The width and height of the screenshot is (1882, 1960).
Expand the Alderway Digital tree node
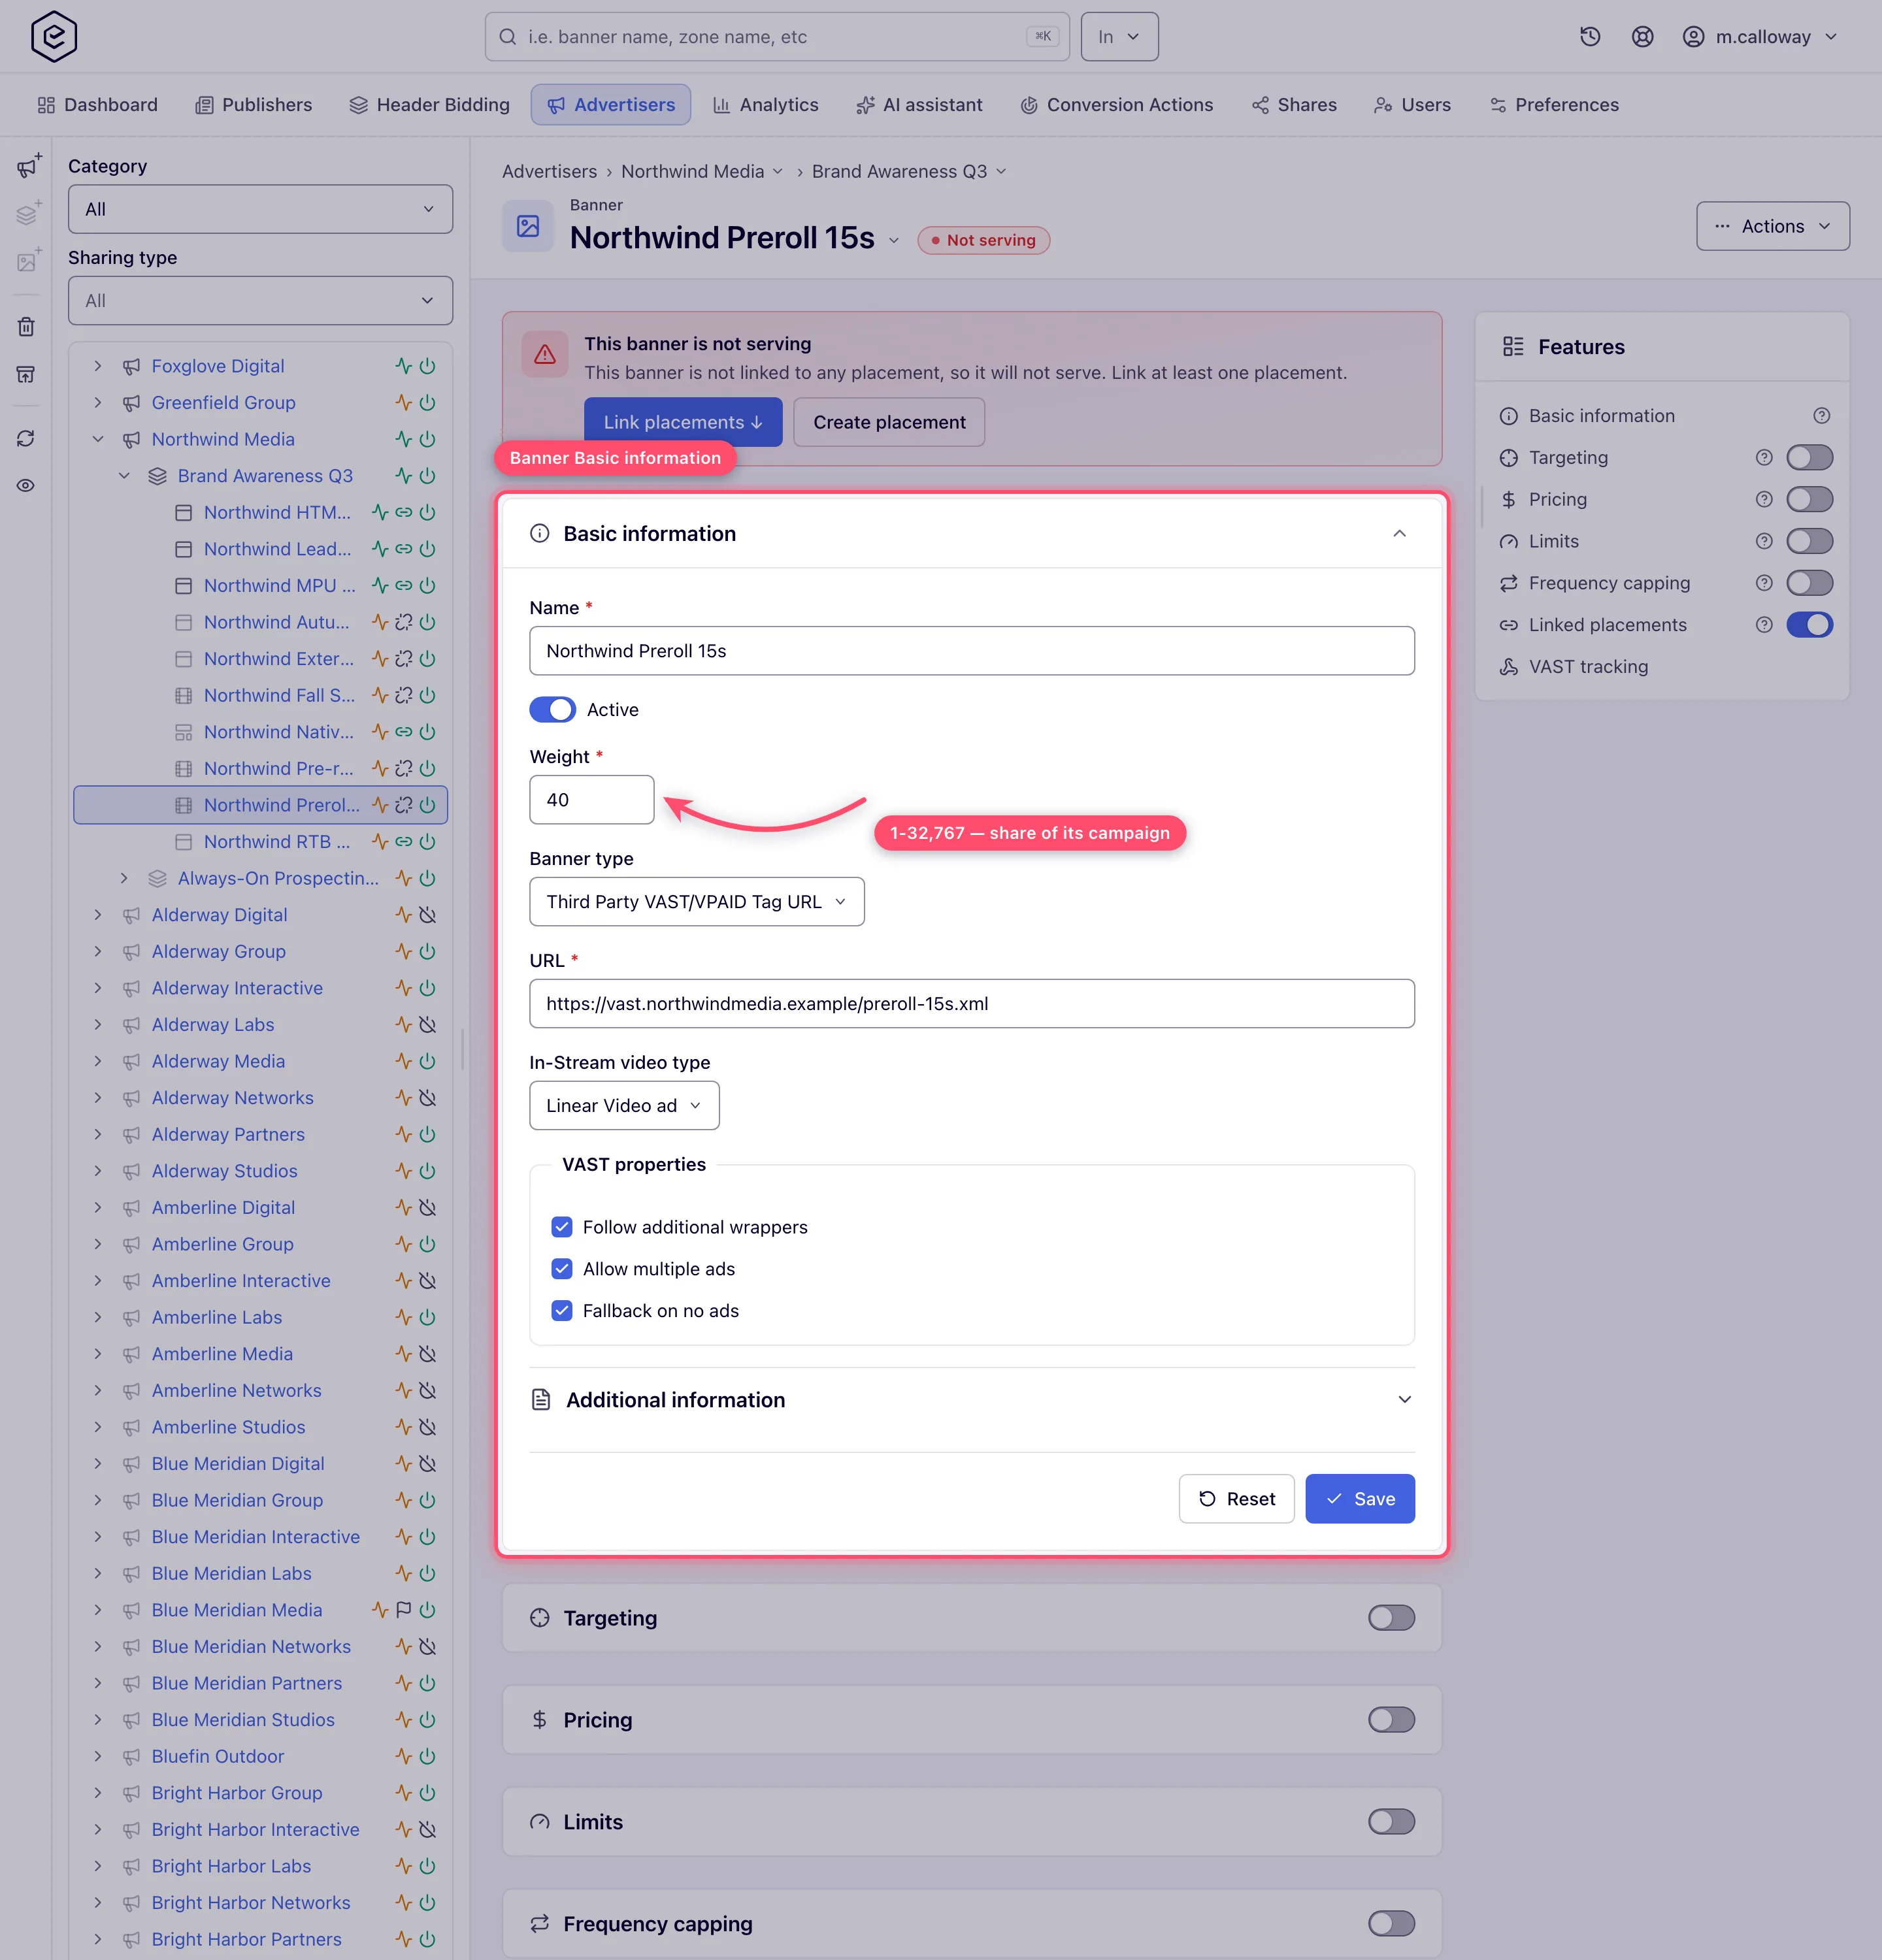(x=98, y=915)
